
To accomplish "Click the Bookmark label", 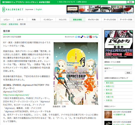I will (x=70, y=37).
